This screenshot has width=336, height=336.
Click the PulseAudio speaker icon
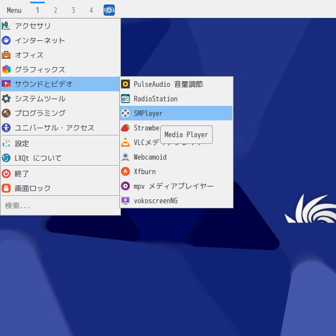click(125, 84)
